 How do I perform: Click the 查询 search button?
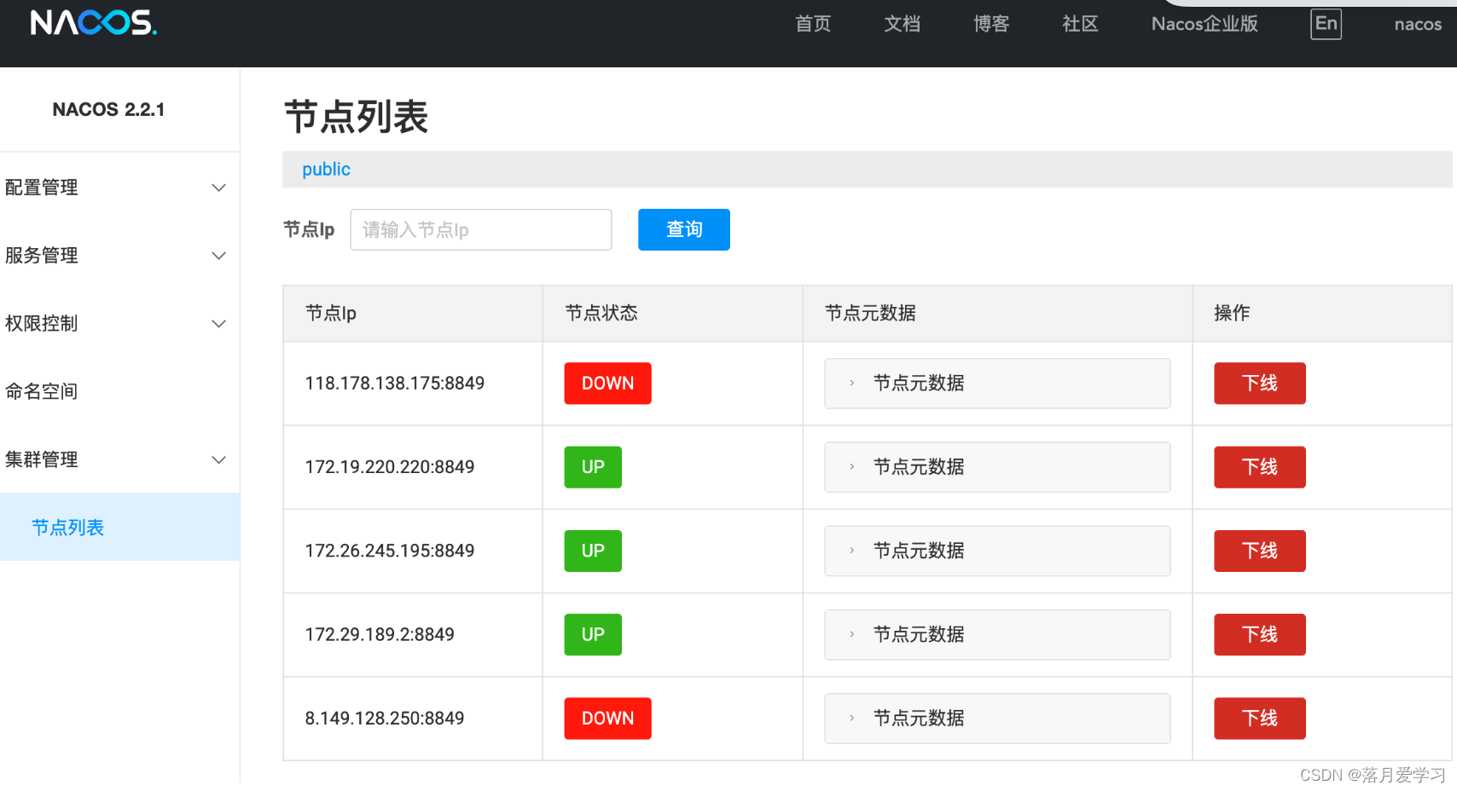tap(684, 229)
